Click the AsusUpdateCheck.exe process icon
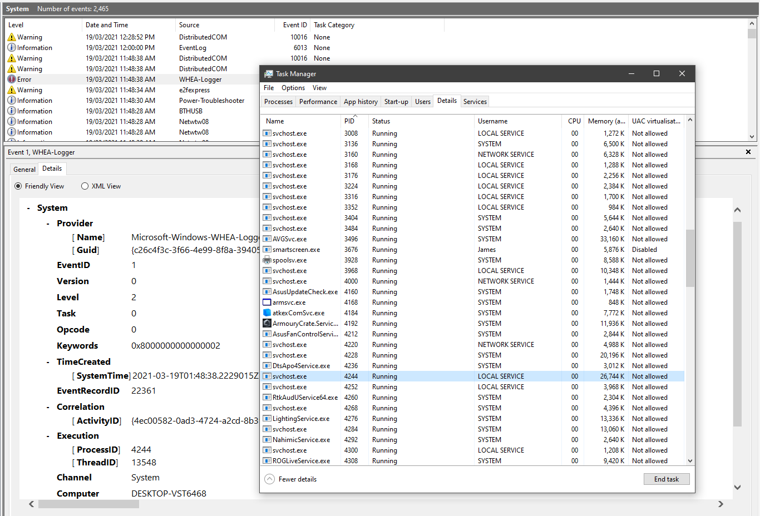This screenshot has height=516, width=760. point(267,292)
